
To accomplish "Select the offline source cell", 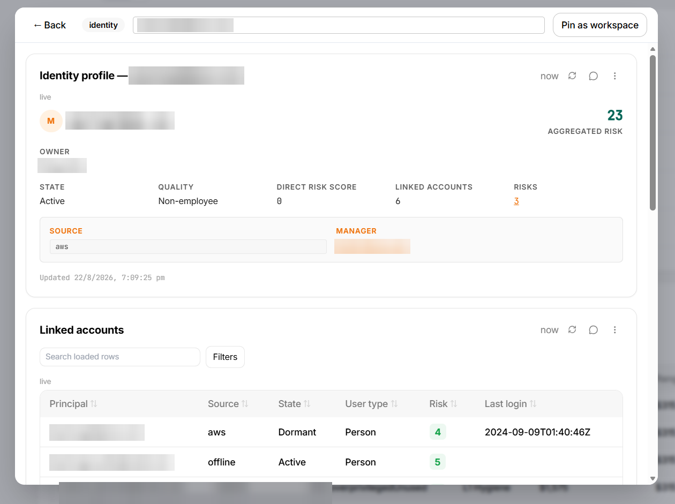I will tap(222, 462).
